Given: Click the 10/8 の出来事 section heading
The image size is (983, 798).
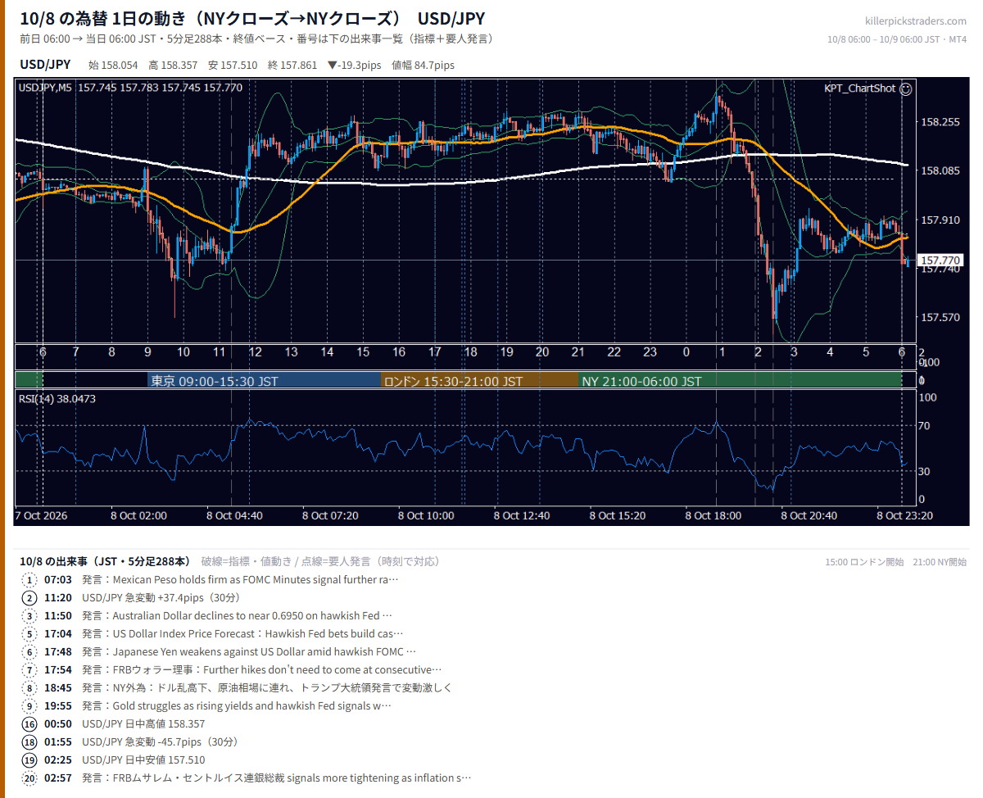Looking at the screenshot, I should tap(105, 561).
